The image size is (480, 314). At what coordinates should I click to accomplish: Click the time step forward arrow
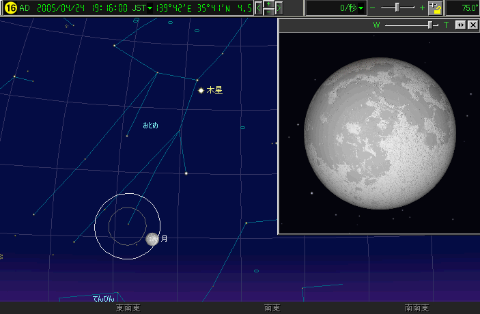279,8
